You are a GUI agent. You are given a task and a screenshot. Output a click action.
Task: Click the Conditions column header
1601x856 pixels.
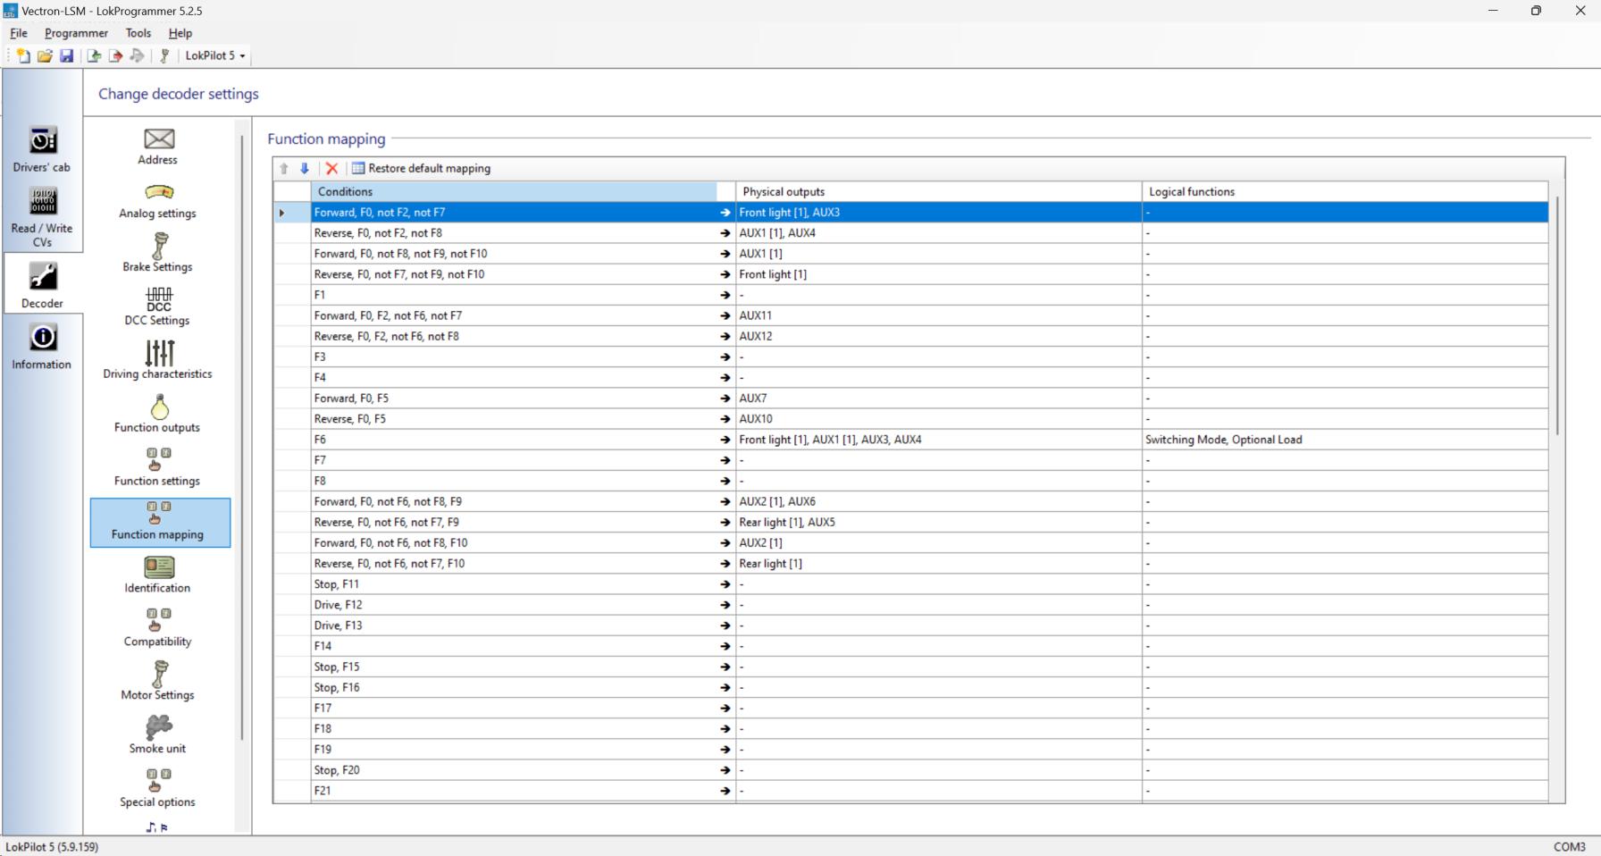(514, 191)
